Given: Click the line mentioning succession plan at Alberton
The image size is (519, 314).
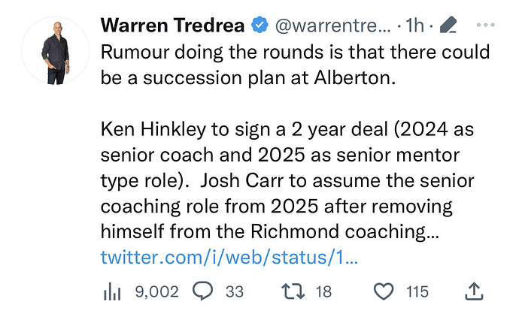Looking at the screenshot, I should tap(248, 78).
